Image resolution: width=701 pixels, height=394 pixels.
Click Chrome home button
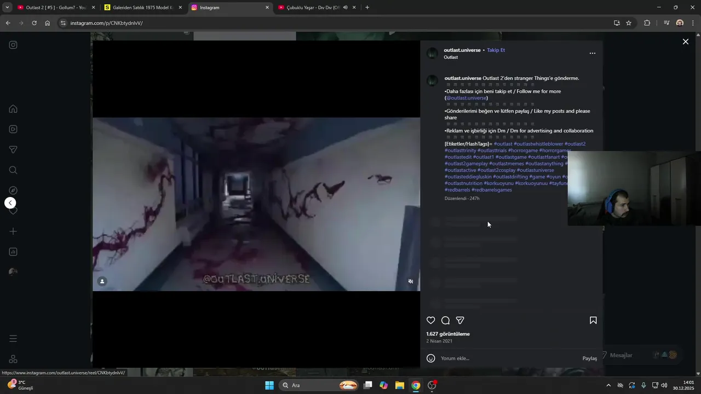pyautogui.click(x=48, y=23)
